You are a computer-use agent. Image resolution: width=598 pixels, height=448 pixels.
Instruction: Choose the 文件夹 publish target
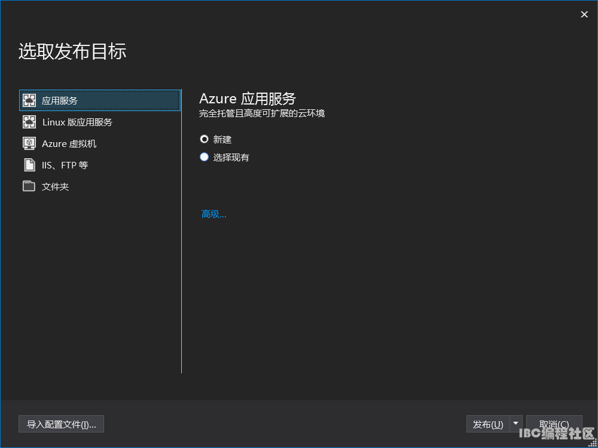(x=100, y=186)
